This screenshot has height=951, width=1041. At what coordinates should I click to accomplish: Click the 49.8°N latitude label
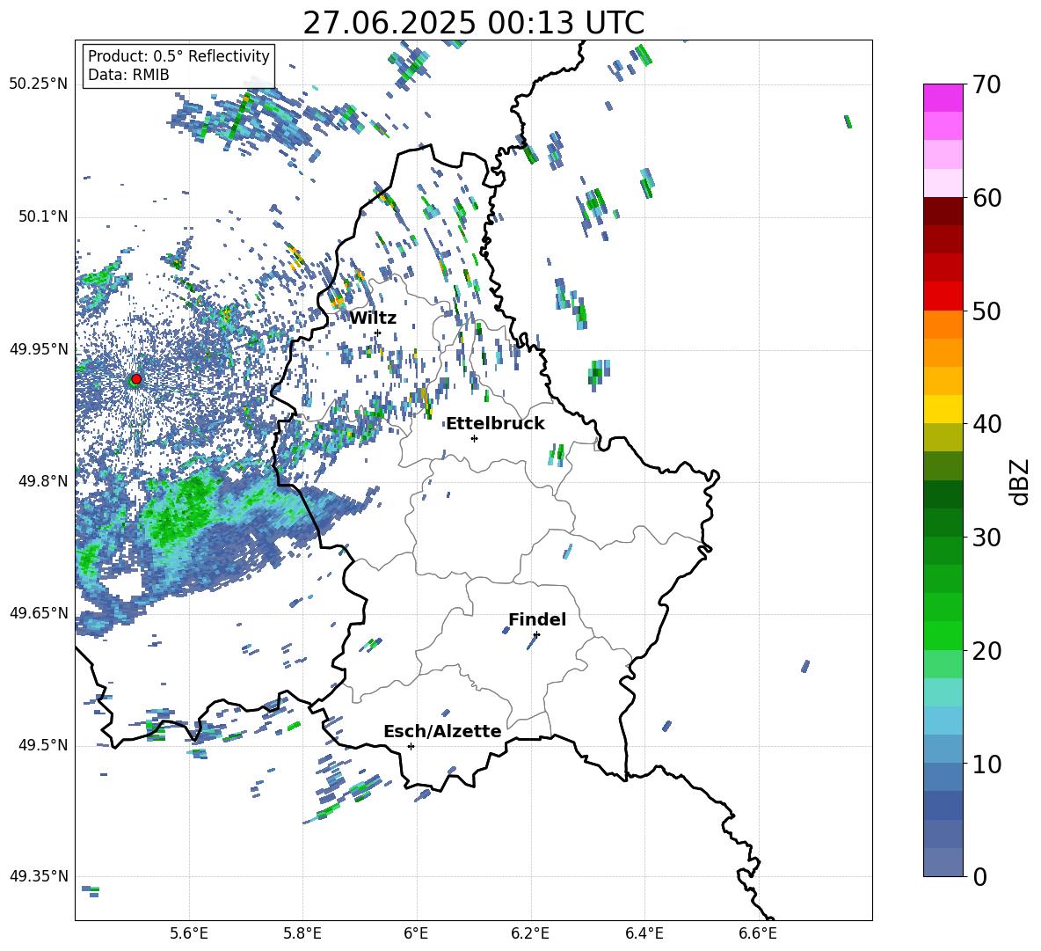(42, 480)
